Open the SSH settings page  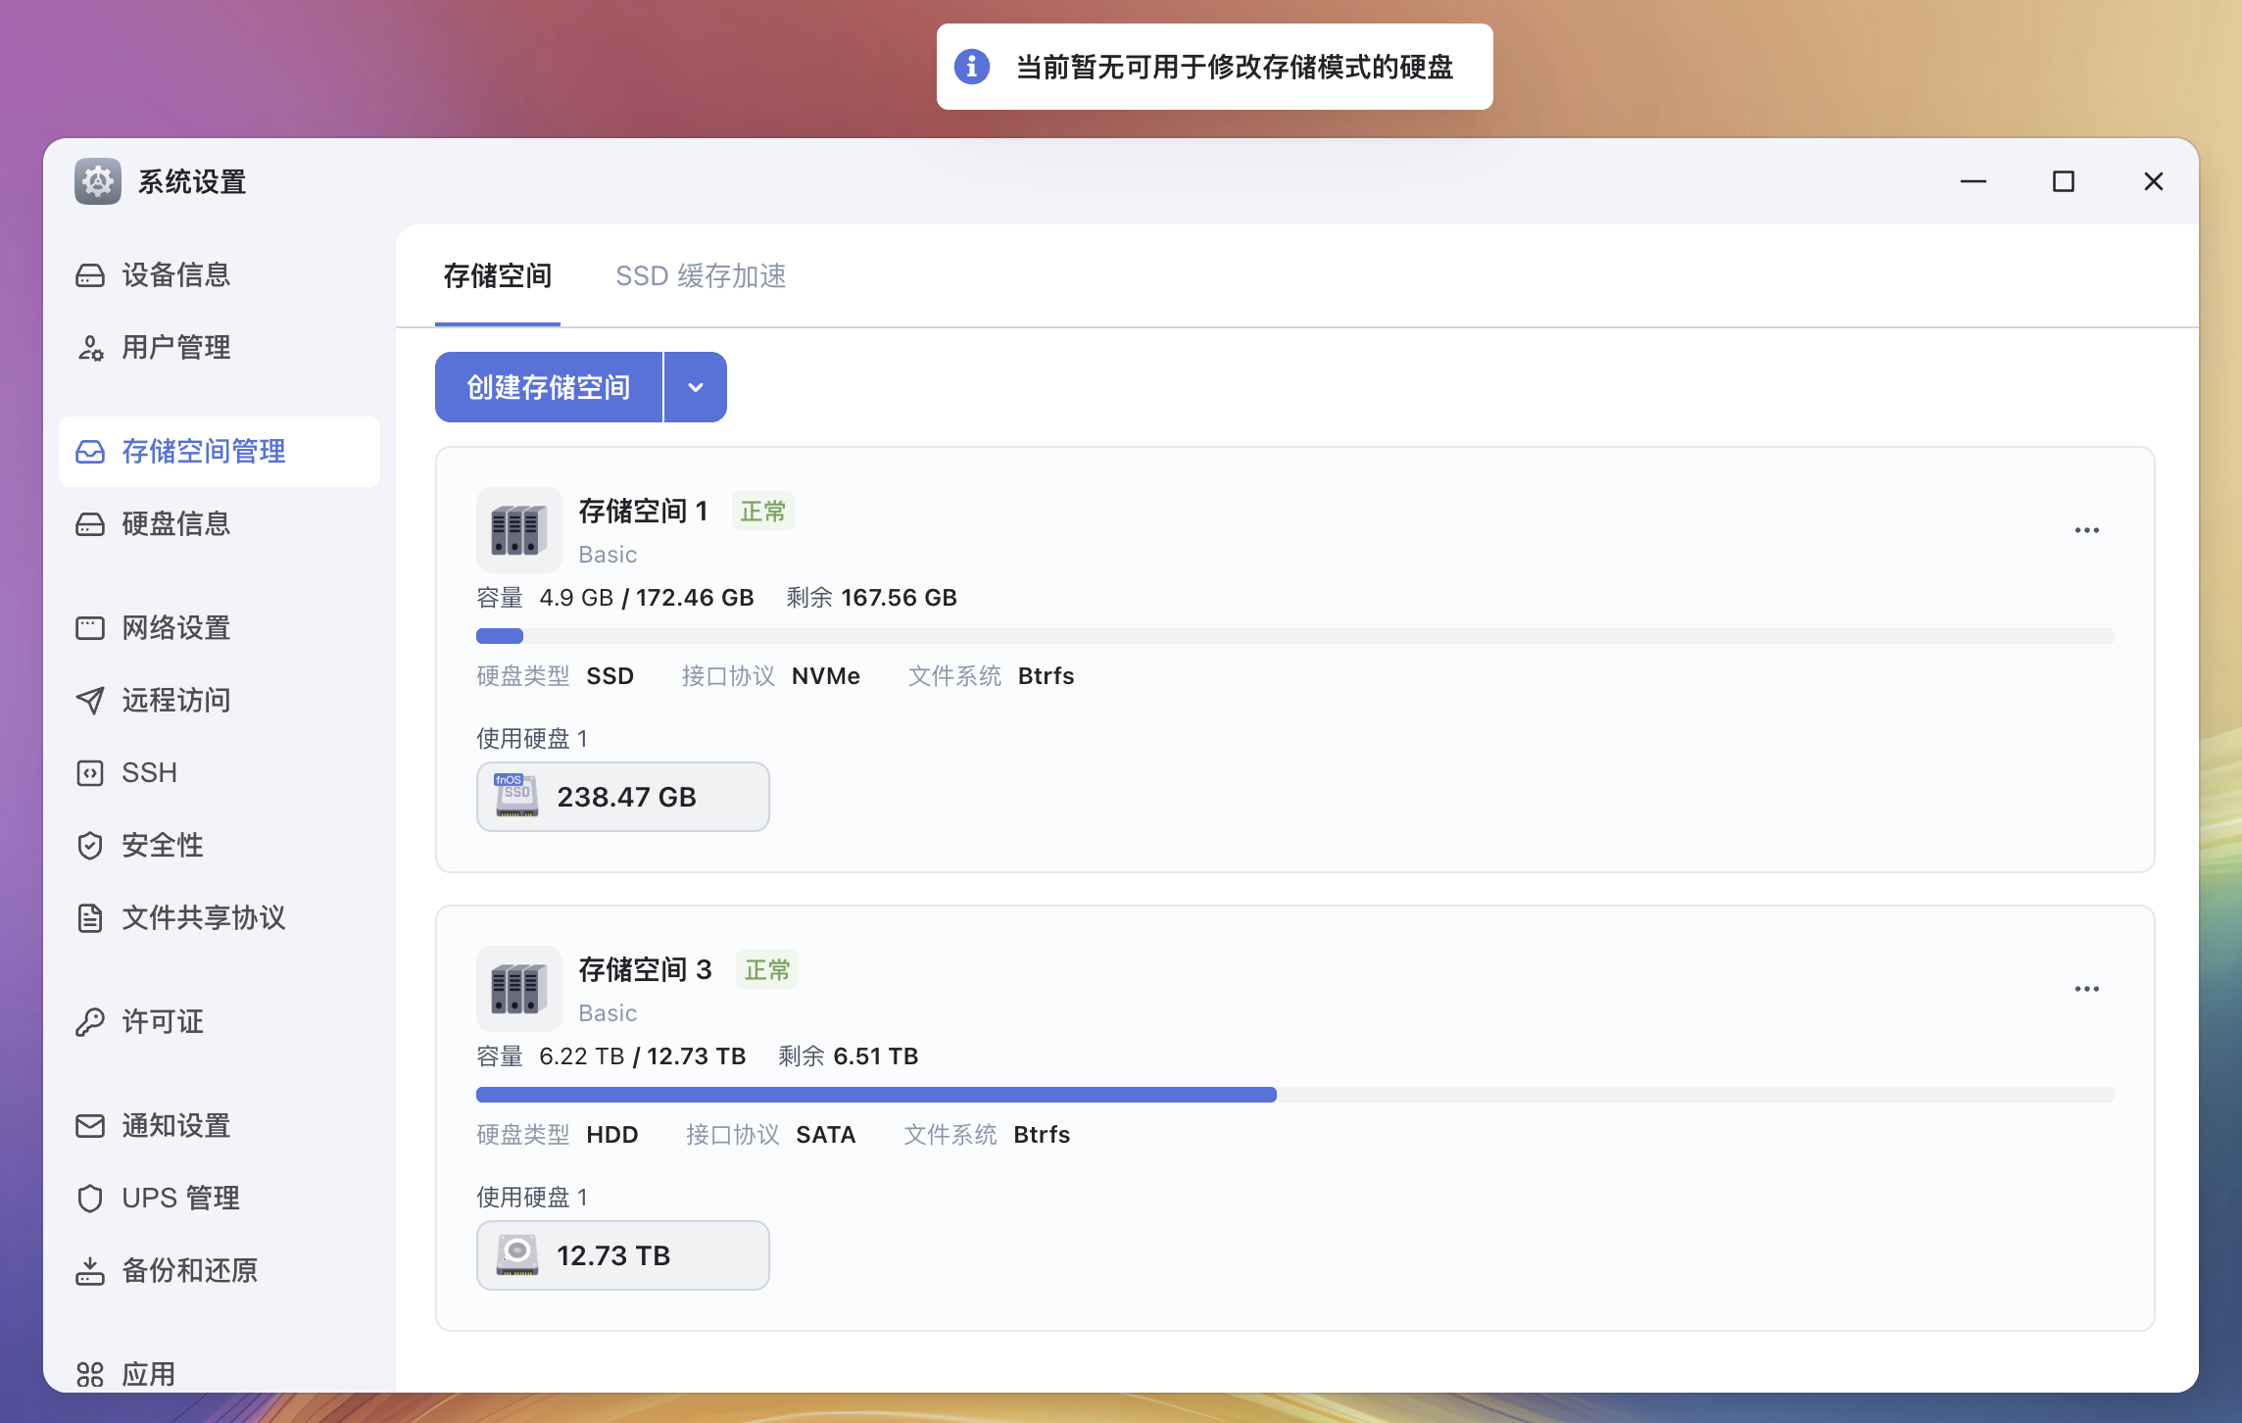pyautogui.click(x=149, y=773)
